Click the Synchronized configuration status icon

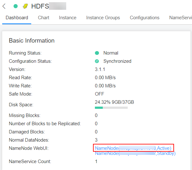tap(97, 61)
